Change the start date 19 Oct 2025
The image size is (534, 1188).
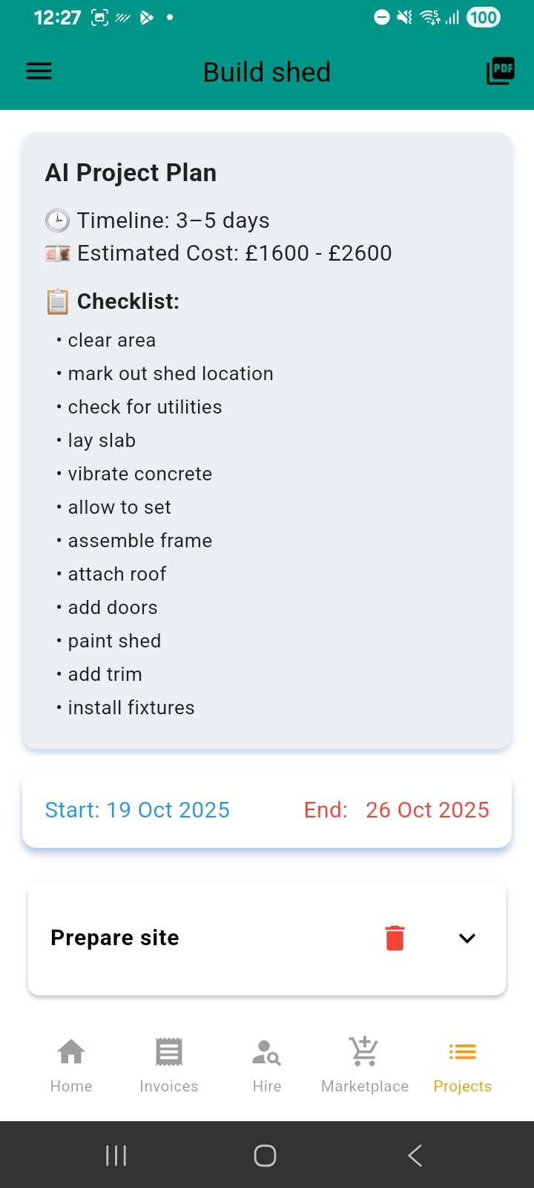click(138, 809)
